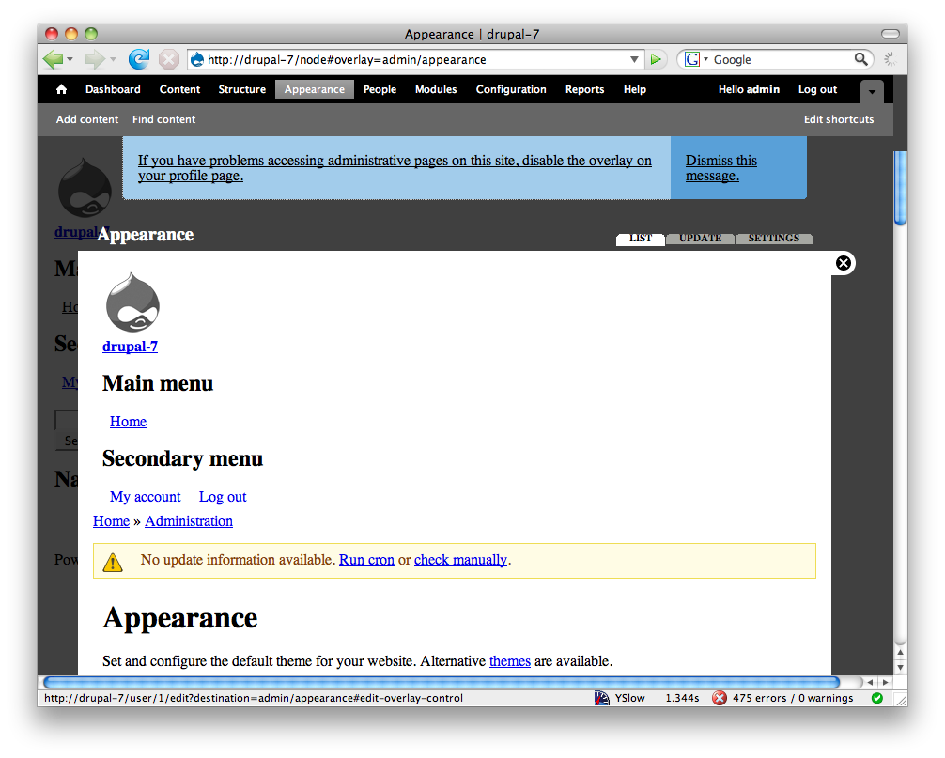Close the overlay with the X button

pos(843,263)
